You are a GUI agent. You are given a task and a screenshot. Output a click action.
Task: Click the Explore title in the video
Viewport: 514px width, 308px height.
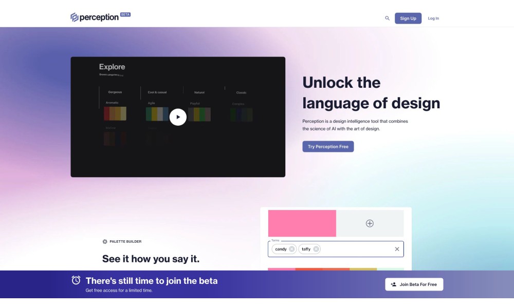click(112, 67)
